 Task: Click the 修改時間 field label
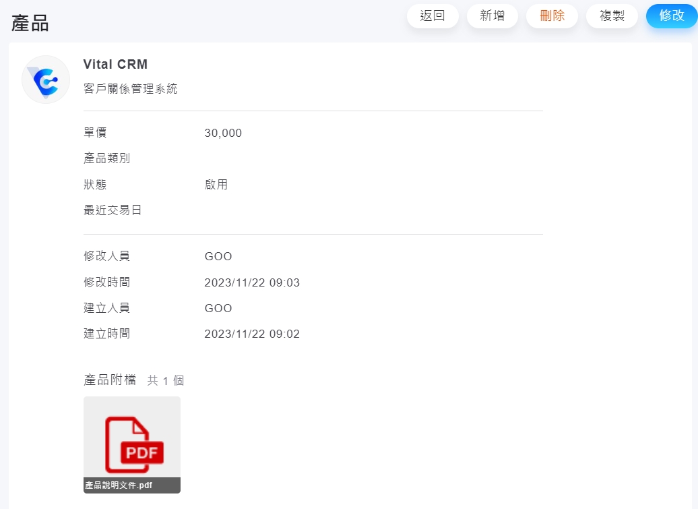(x=106, y=282)
